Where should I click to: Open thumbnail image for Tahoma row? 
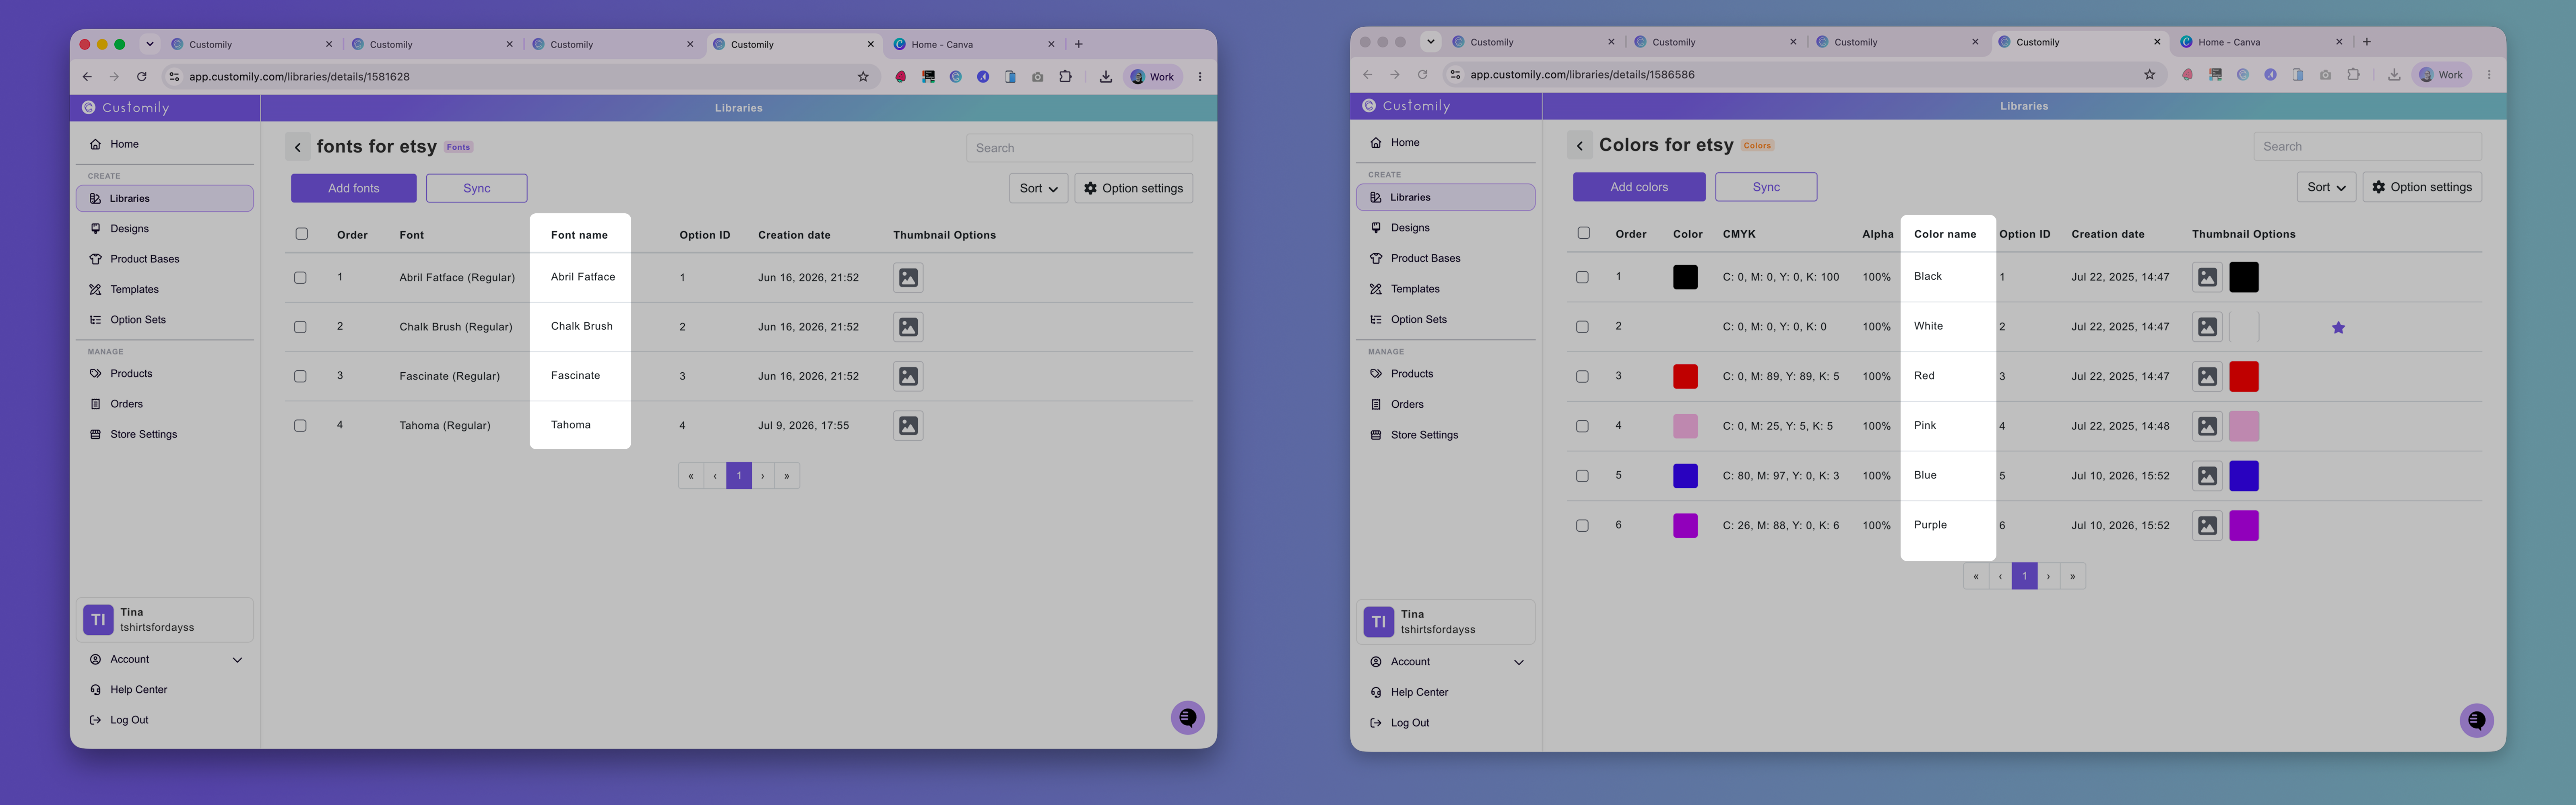(x=908, y=426)
